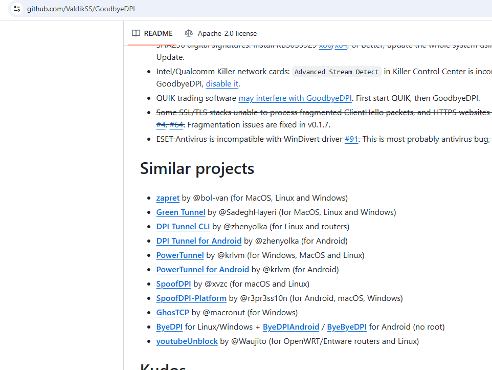Click the site information icon in address bar
The width and height of the screenshot is (492, 370).
coord(17,9)
